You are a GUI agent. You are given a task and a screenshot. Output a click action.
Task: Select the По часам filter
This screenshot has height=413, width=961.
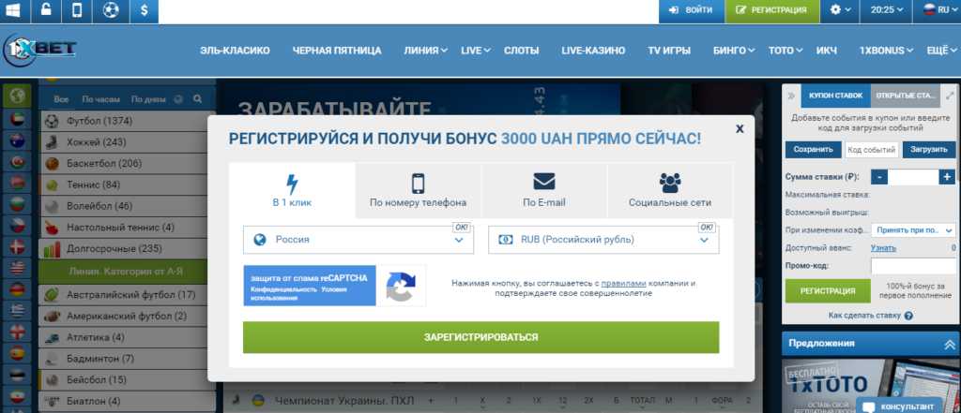pos(100,99)
